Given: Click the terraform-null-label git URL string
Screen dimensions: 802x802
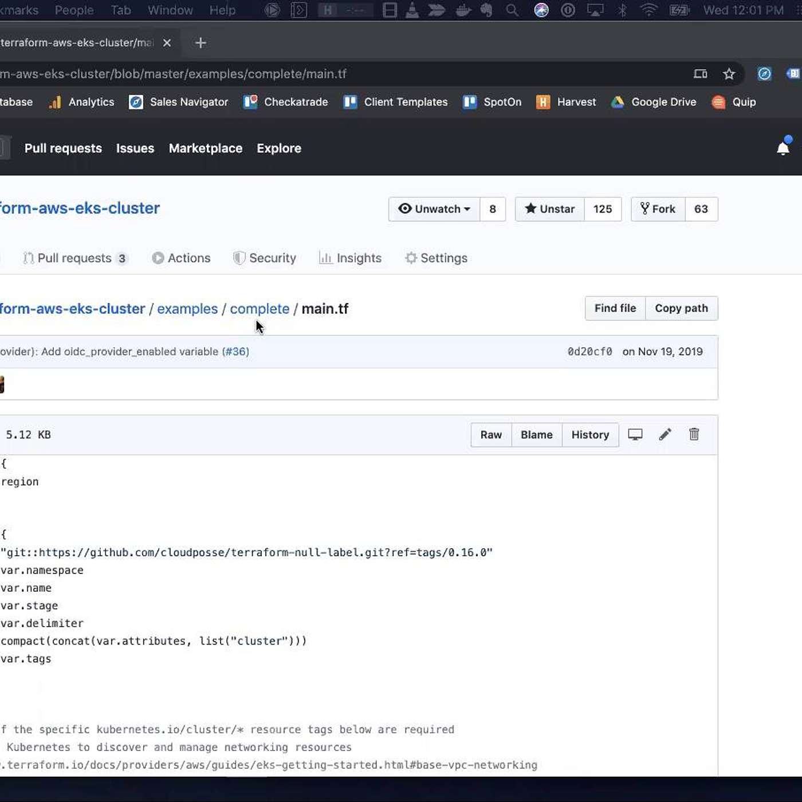Looking at the screenshot, I should tap(246, 553).
